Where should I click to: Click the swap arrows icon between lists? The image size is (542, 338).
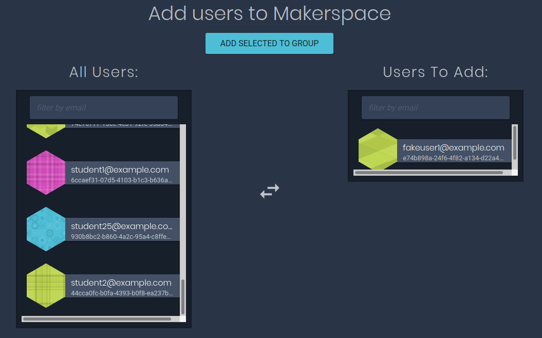[270, 191]
